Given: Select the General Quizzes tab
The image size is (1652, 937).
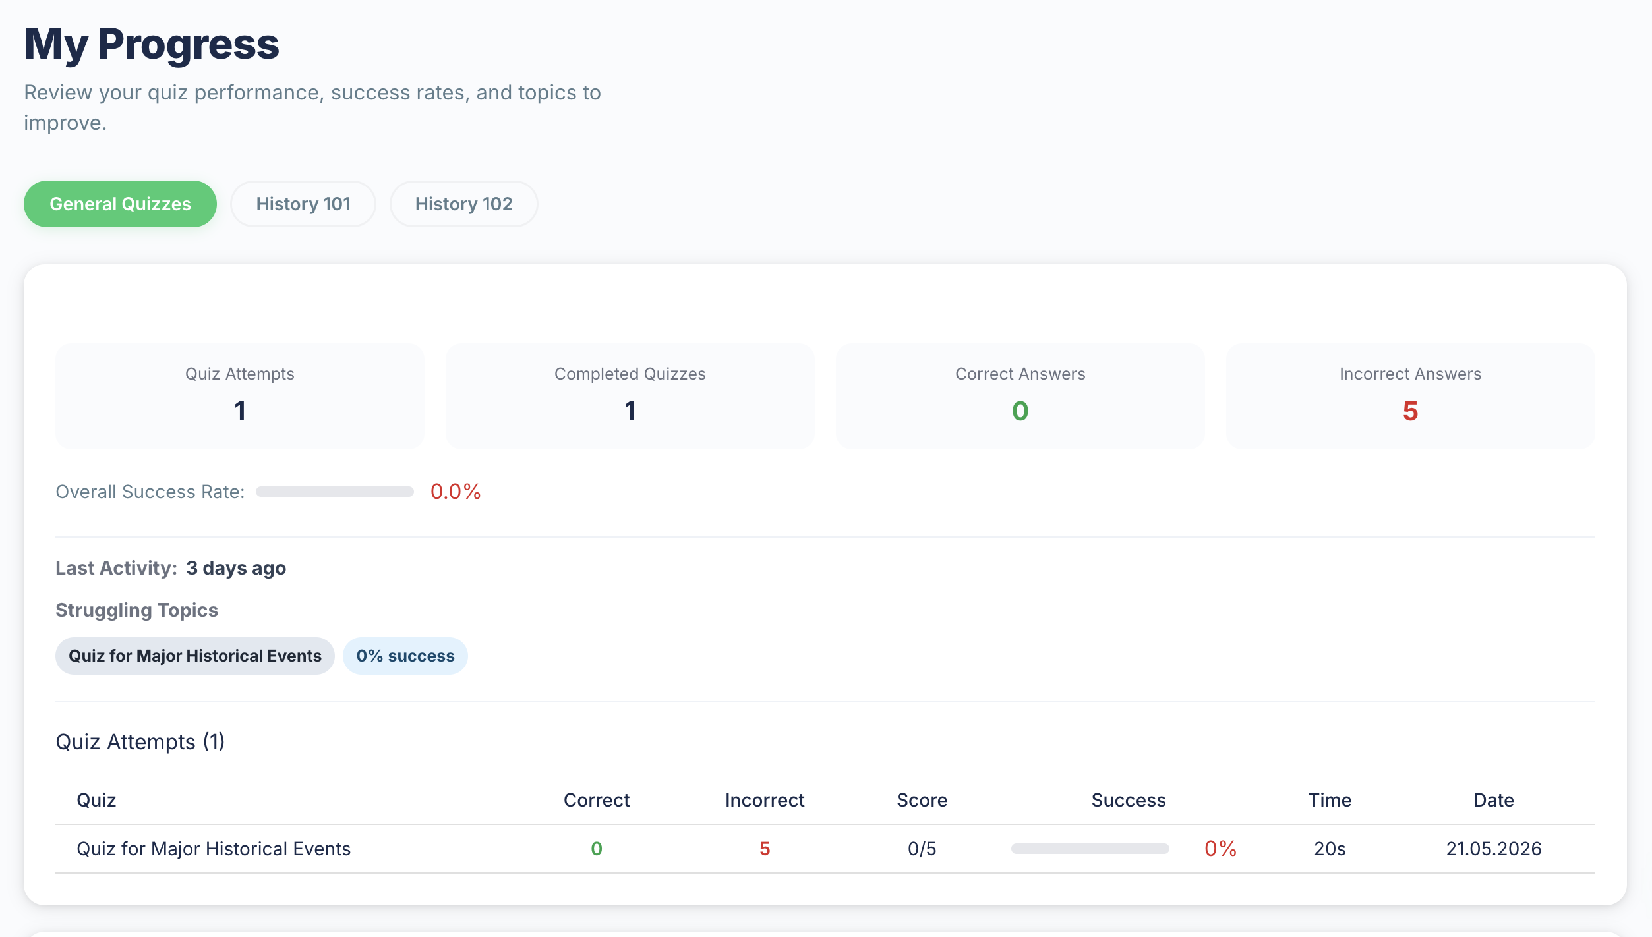Looking at the screenshot, I should 120,204.
